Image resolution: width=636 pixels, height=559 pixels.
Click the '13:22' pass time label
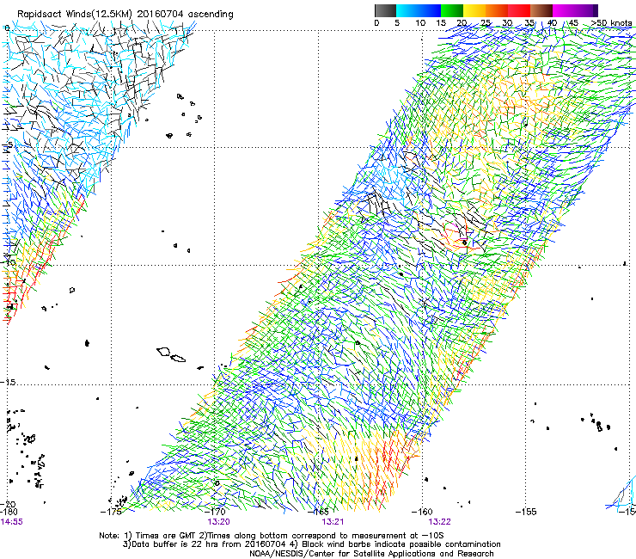point(440,522)
